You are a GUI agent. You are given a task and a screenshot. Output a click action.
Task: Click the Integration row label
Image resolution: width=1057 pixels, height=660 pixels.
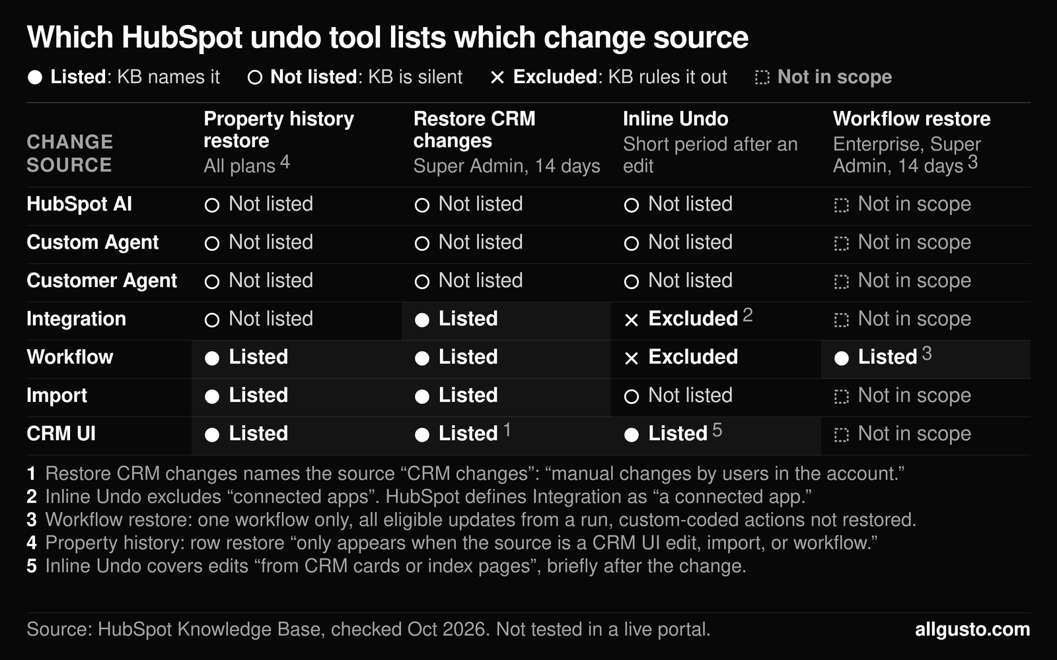[x=76, y=319]
